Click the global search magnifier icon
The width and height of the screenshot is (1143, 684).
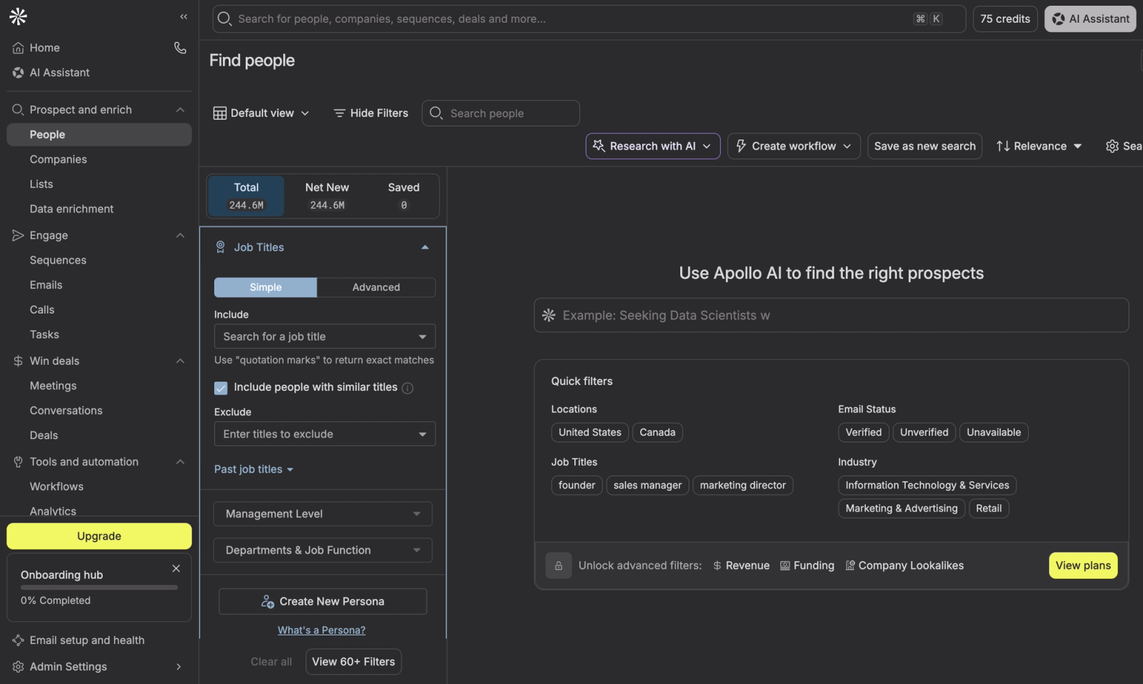(x=224, y=19)
